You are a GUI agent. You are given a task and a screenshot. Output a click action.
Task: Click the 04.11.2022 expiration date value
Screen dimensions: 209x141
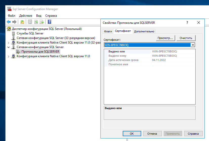click(159, 60)
